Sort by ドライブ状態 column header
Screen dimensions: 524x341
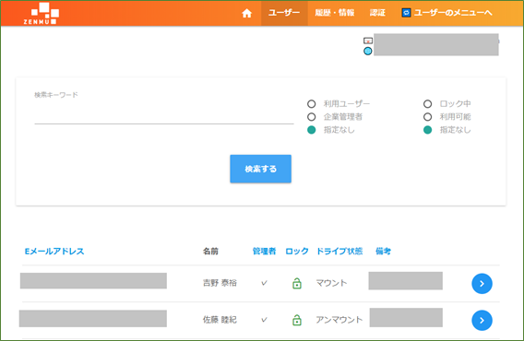tap(339, 252)
